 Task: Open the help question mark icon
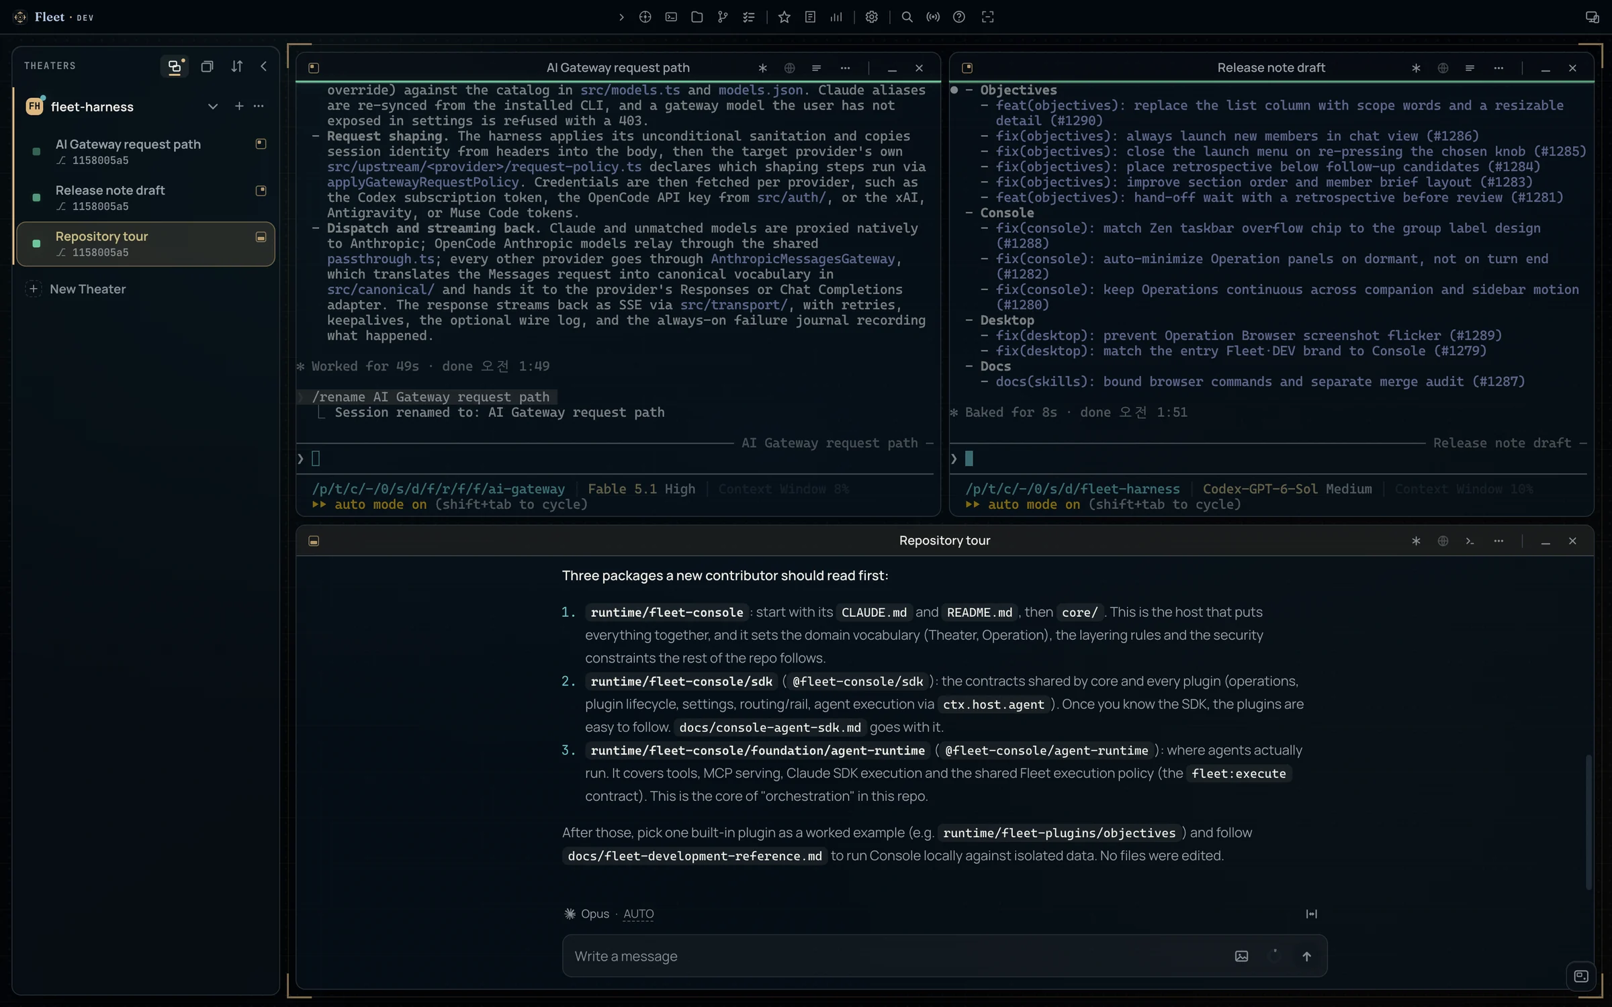coord(959,17)
